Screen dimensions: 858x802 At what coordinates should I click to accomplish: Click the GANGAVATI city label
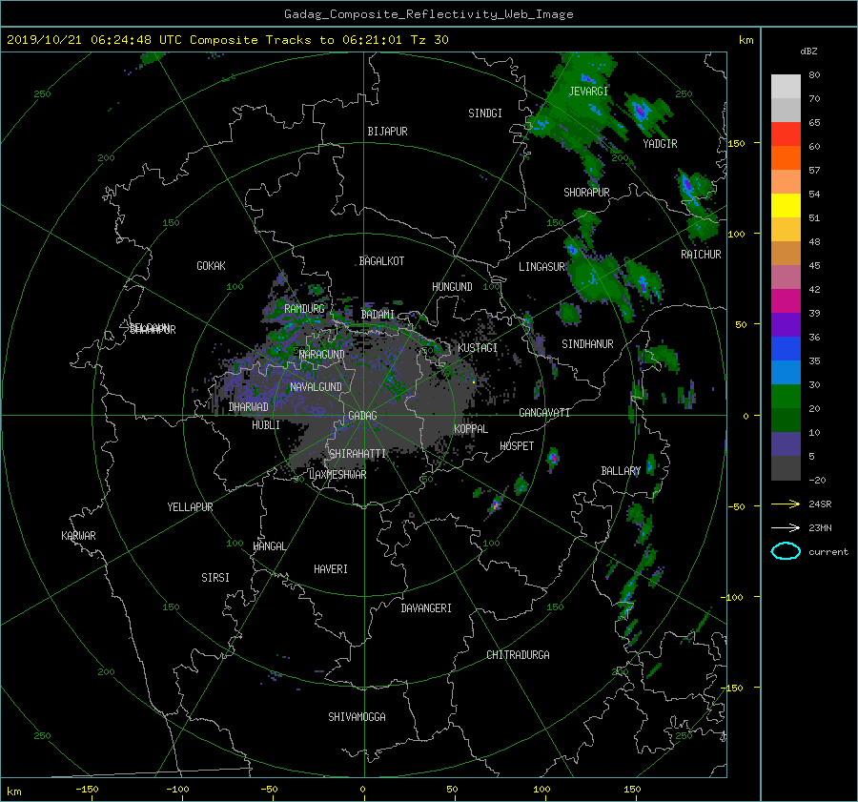[x=544, y=413]
